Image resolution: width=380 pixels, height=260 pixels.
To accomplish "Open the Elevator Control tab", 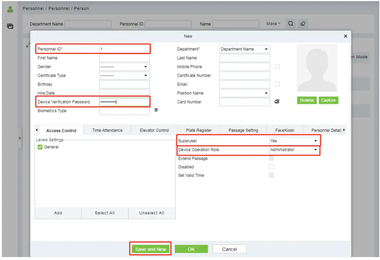I will pos(154,130).
